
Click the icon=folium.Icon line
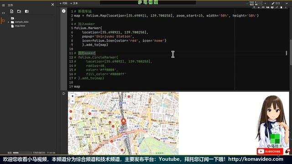click(x=124, y=41)
